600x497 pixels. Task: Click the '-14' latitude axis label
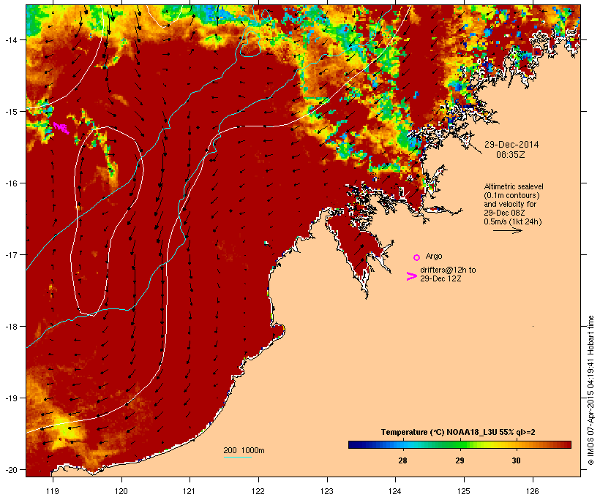10,39
